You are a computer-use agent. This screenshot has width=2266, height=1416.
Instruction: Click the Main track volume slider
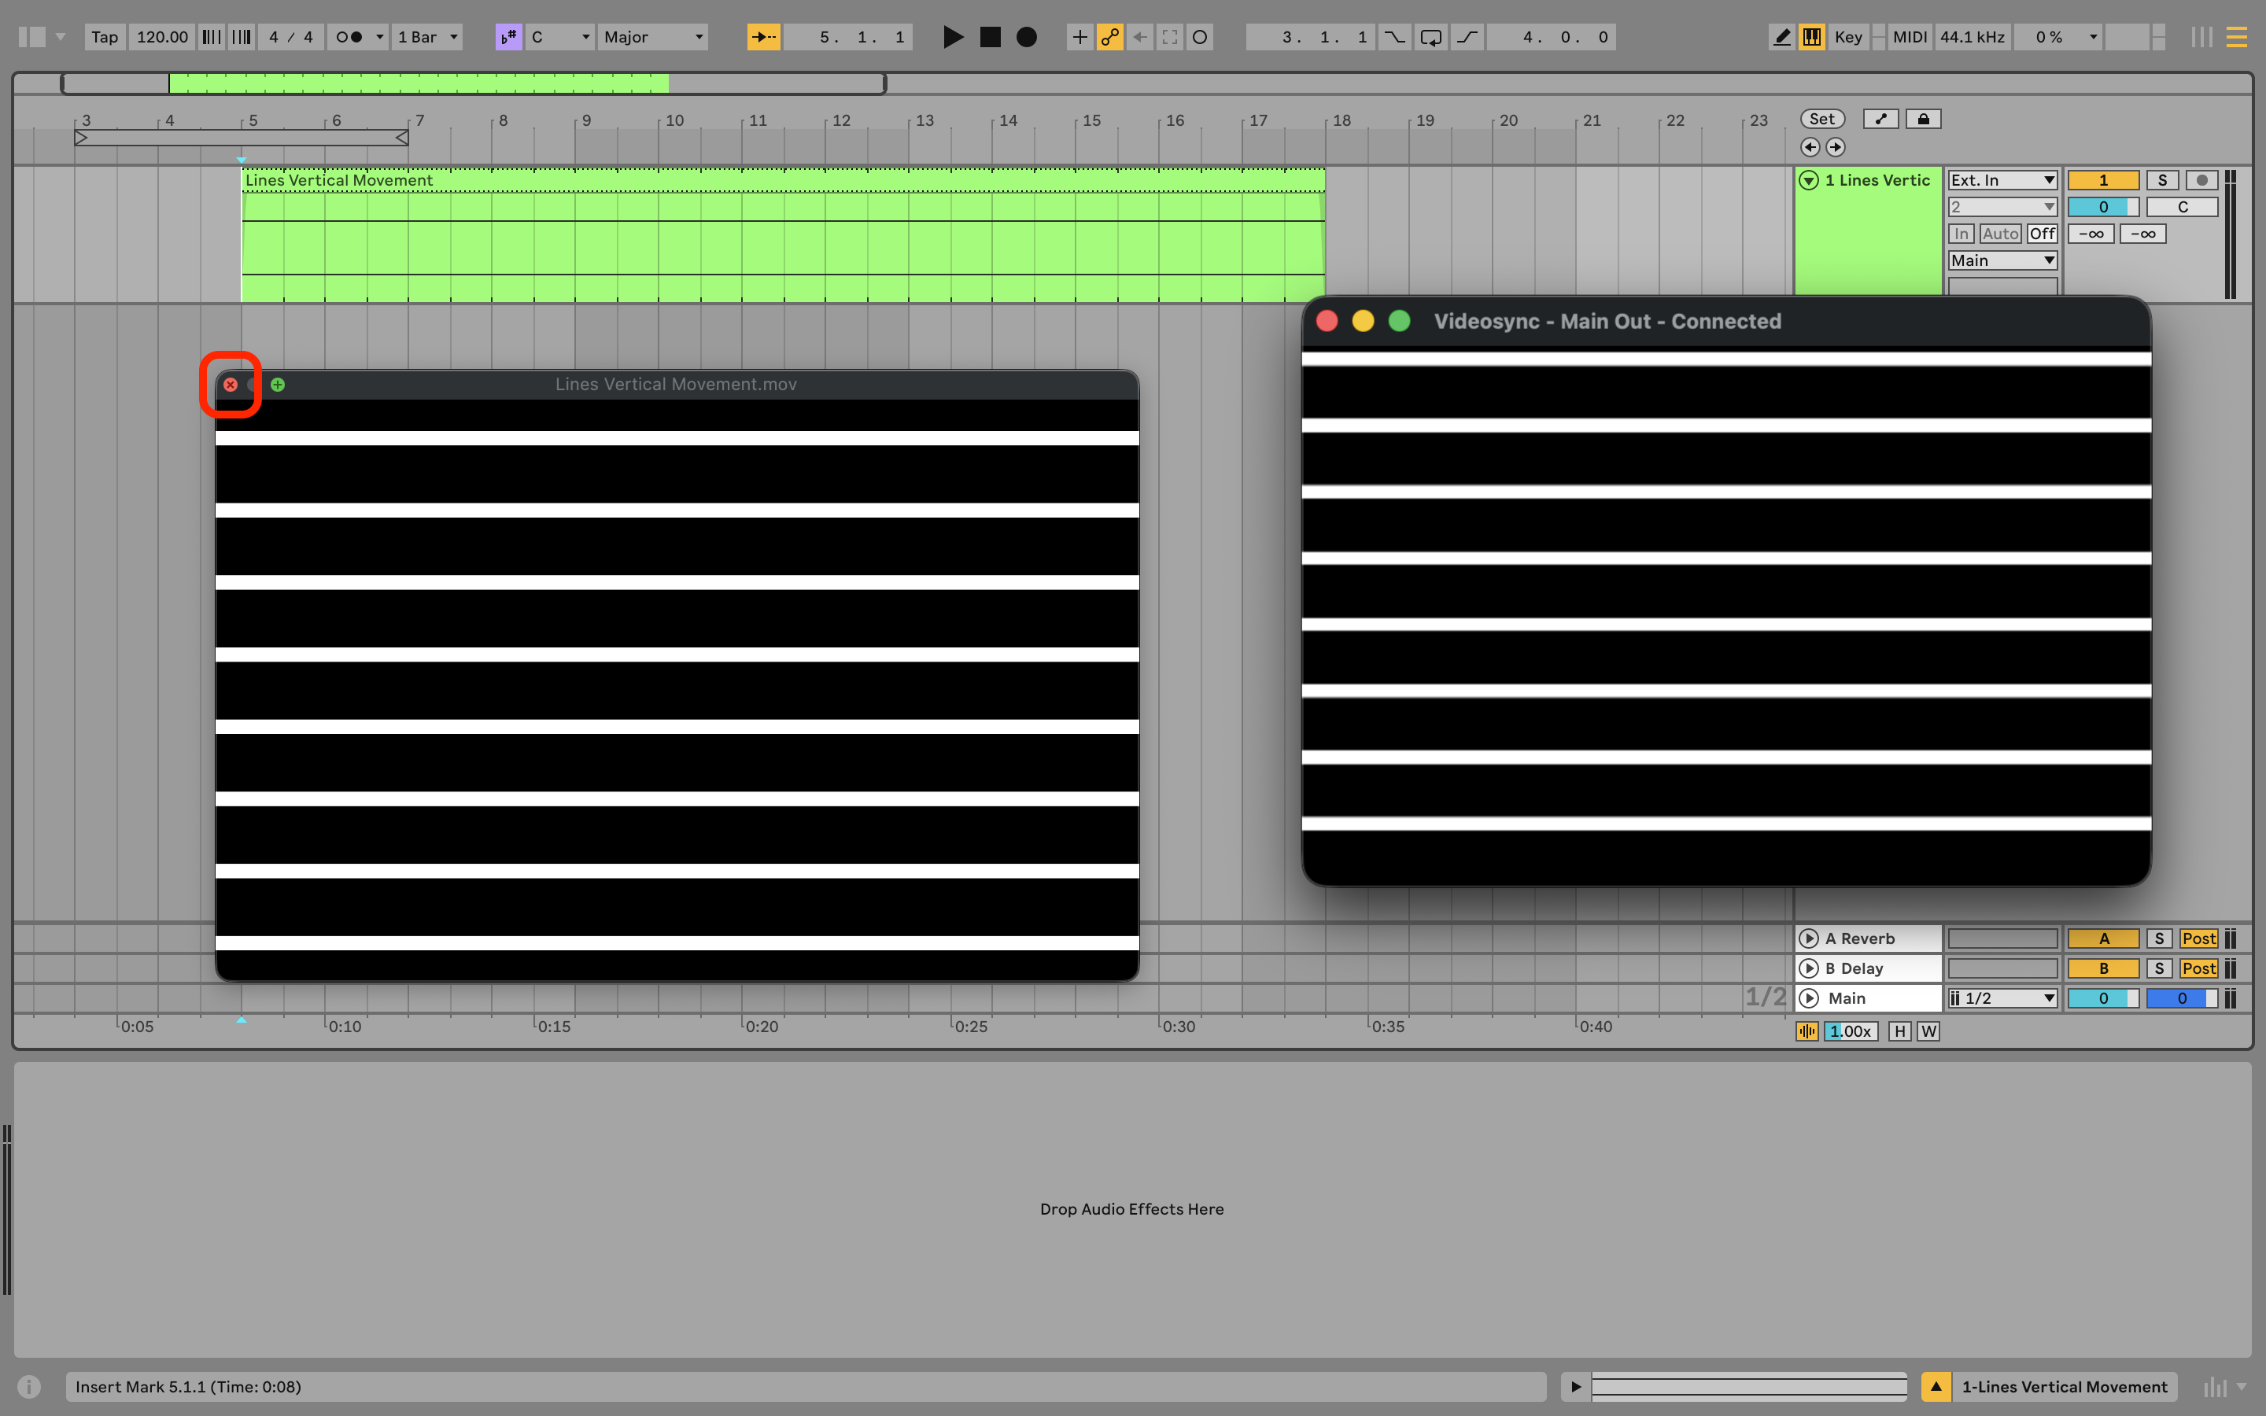click(x=2102, y=998)
